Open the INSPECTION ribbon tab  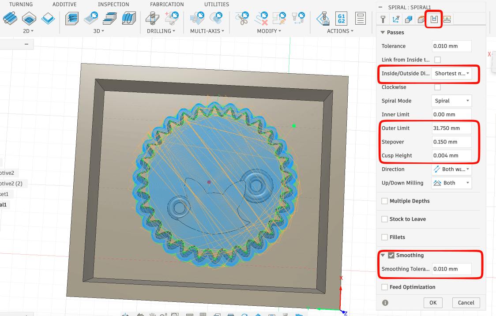pyautogui.click(x=113, y=4)
